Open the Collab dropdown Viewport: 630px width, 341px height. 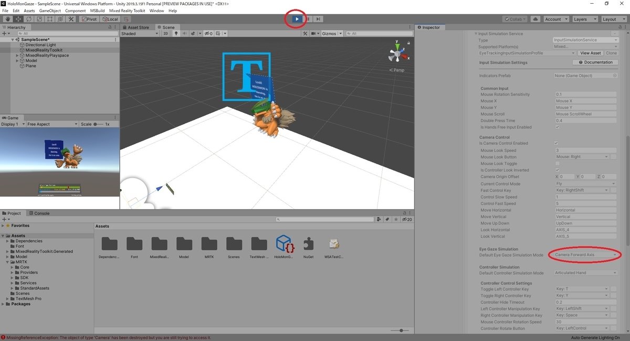[515, 19]
